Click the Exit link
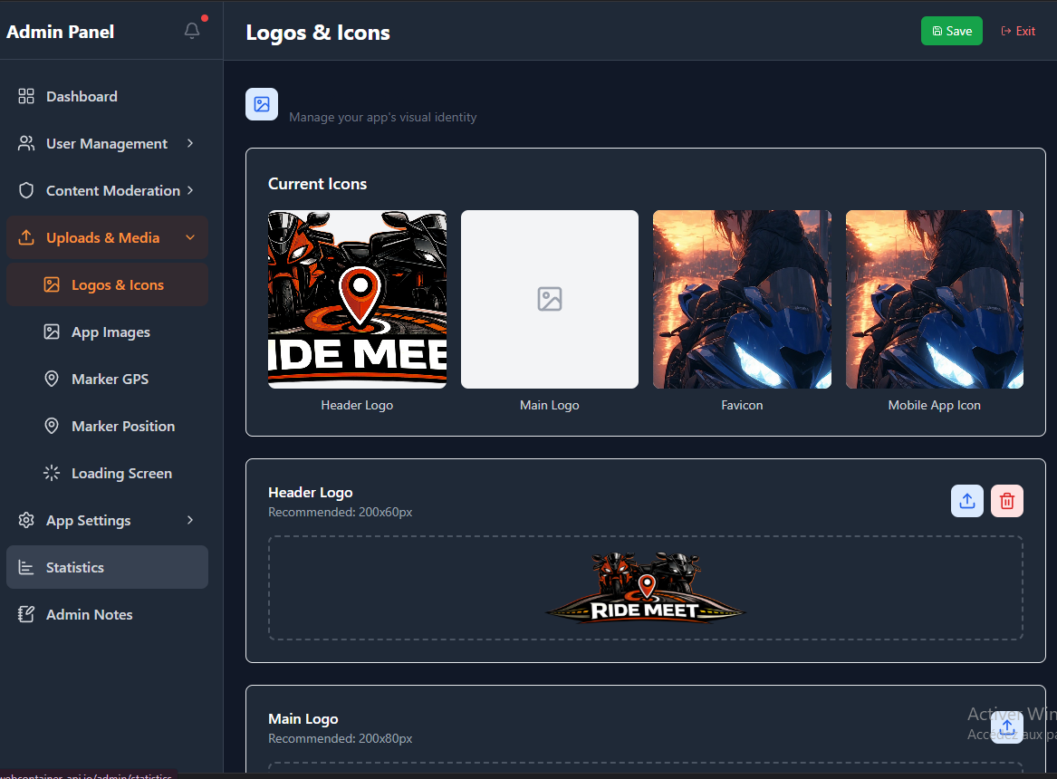Screen dimensions: 1057x779 tap(1018, 31)
